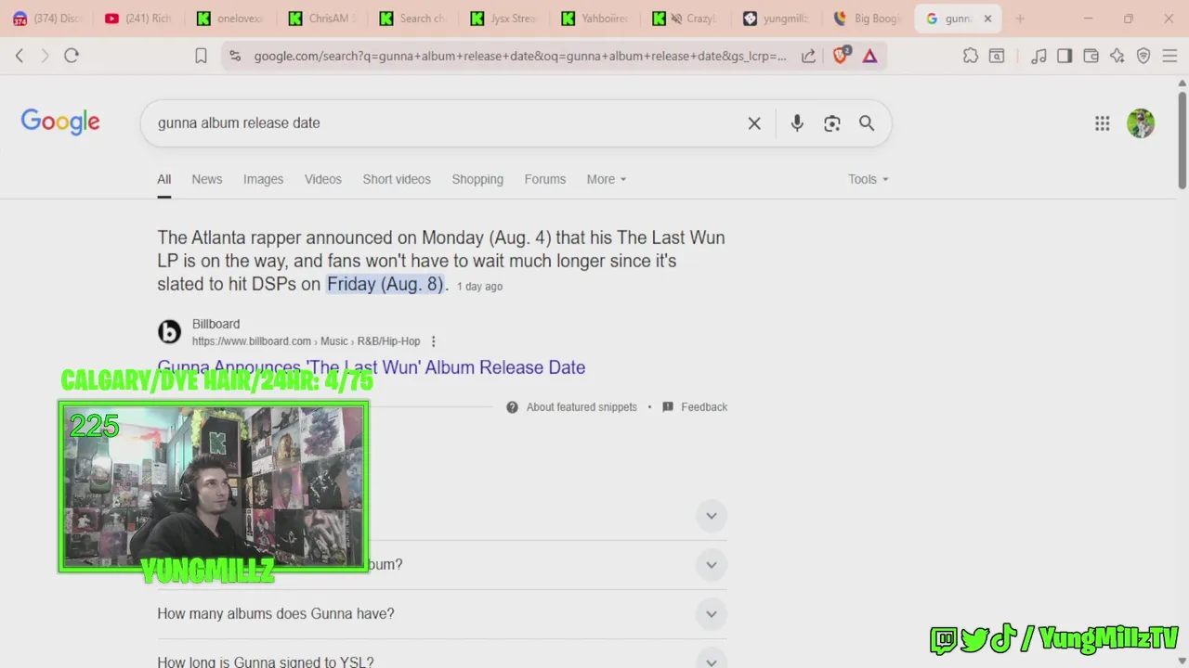This screenshot has width=1189, height=668.
Task: Switch to the yungmillz browser tab
Action: (x=776, y=19)
